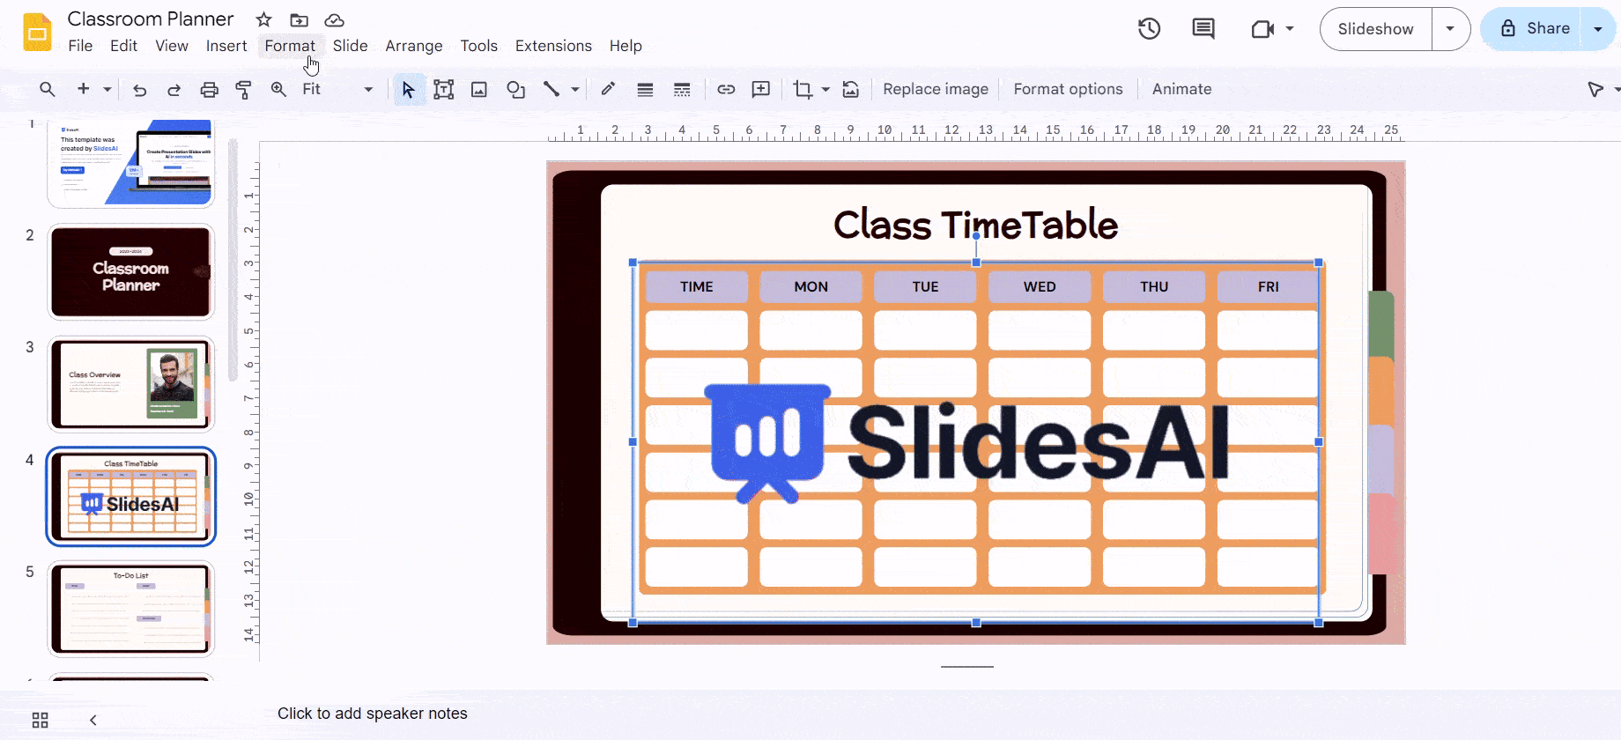Collapse the filmstrip panel arrow
The height and width of the screenshot is (740, 1621).
coord(93,720)
